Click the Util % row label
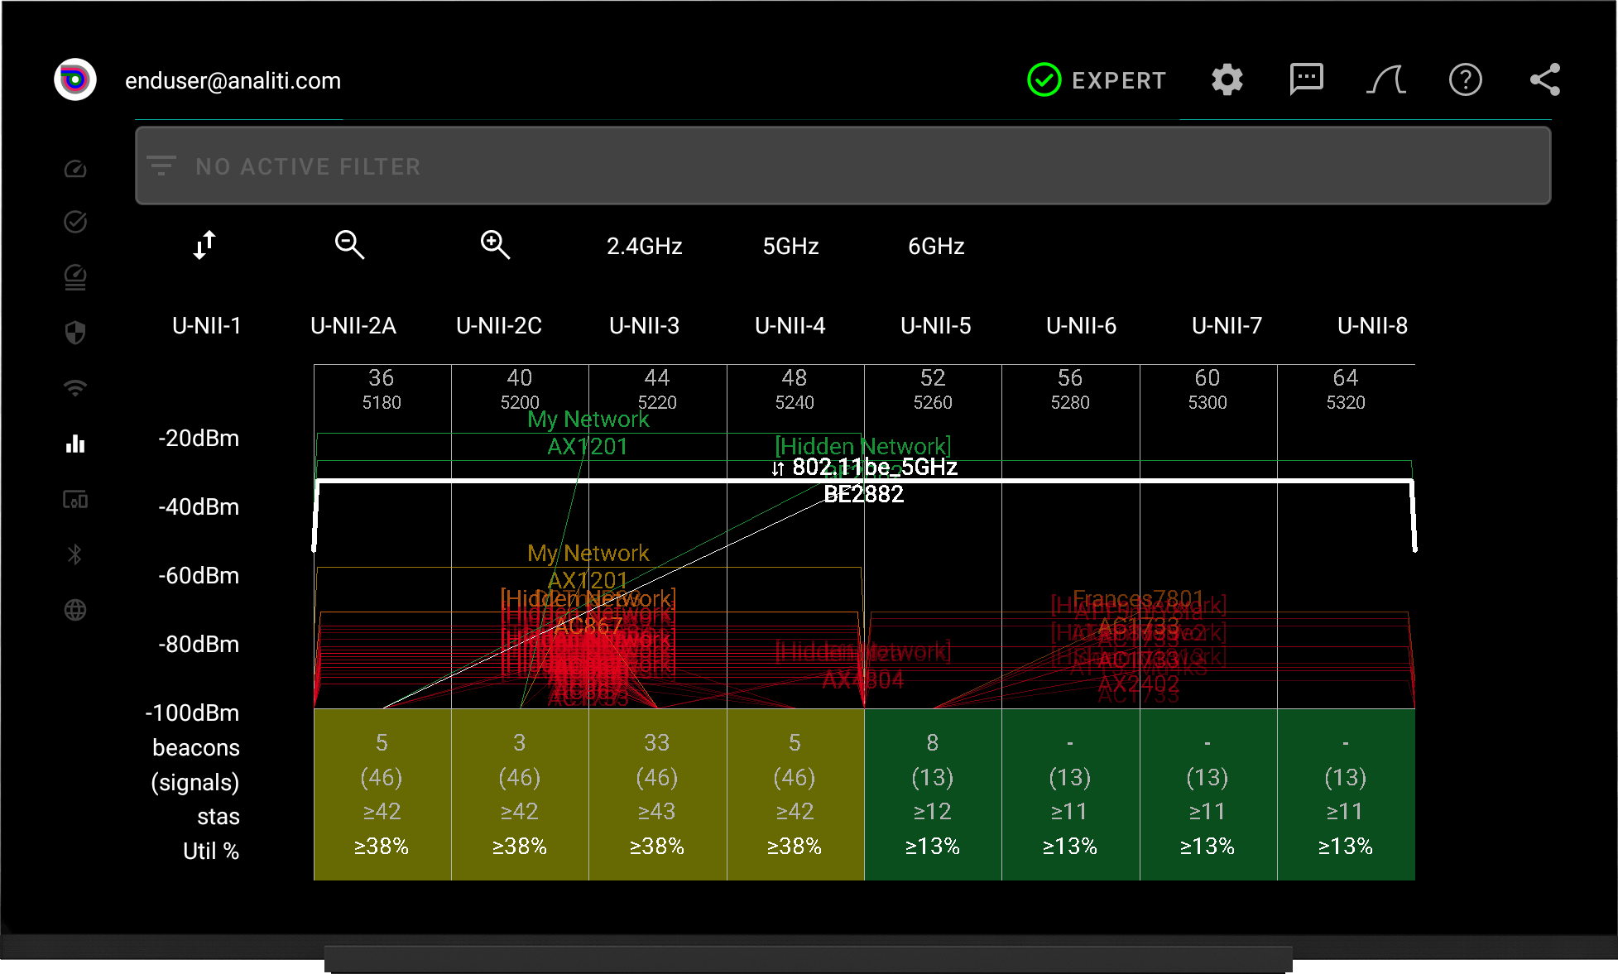 211,851
